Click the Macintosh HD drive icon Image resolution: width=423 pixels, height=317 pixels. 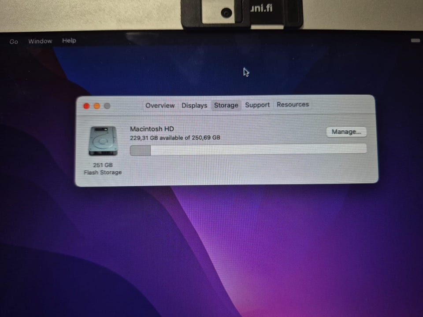[x=103, y=141]
